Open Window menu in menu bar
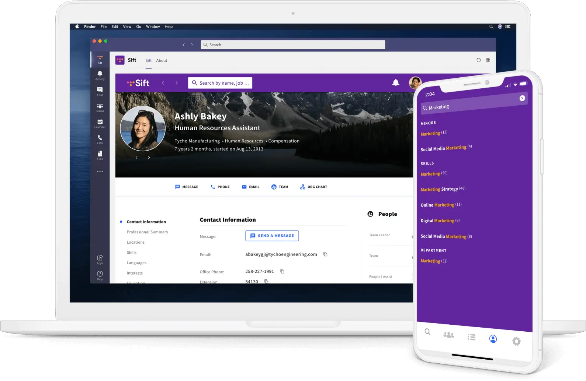Screen dimensions: 586x381 click(153, 27)
